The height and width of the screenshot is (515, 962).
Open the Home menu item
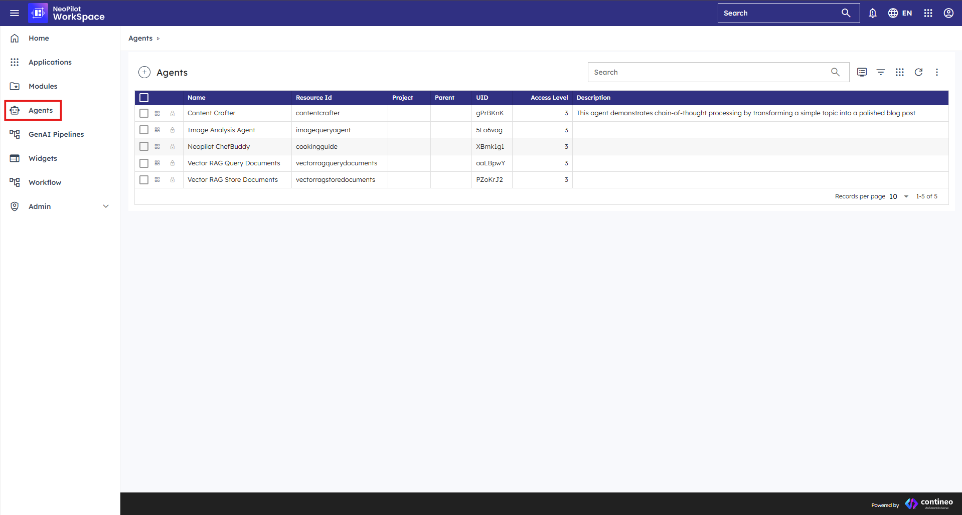[x=39, y=38]
